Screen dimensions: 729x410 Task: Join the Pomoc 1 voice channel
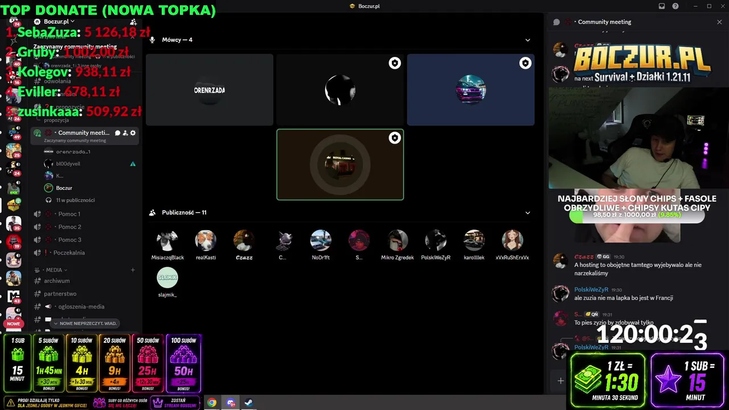69,214
